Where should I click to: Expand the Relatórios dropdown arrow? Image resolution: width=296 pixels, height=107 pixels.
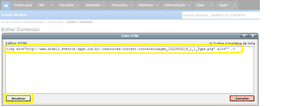pos(157,5)
